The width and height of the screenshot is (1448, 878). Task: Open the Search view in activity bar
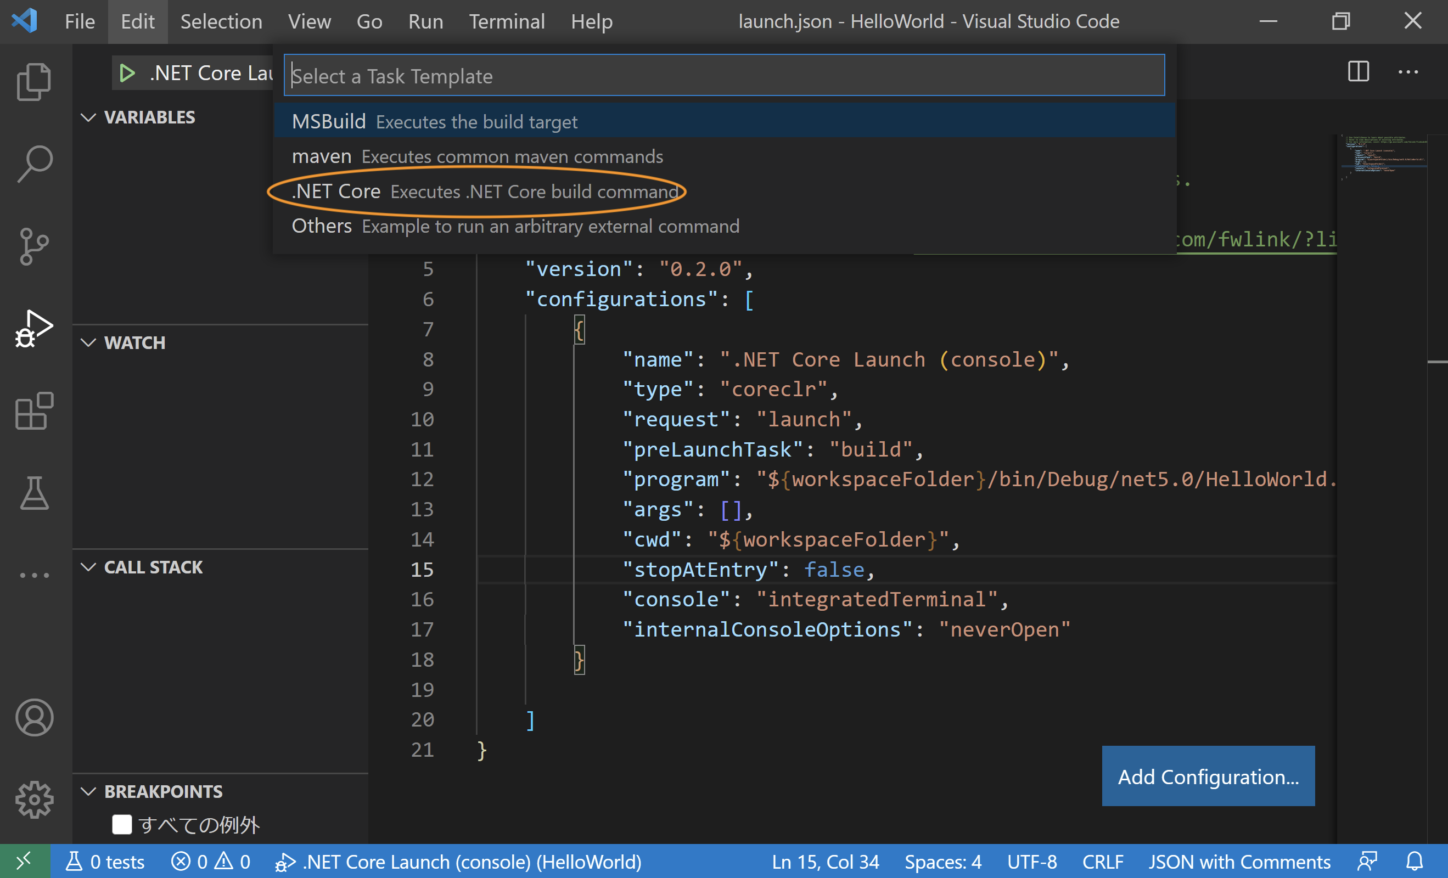click(x=34, y=164)
